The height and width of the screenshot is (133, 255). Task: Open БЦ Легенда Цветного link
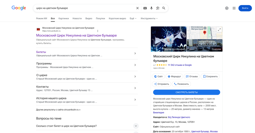pyautogui.click(x=179, y=117)
